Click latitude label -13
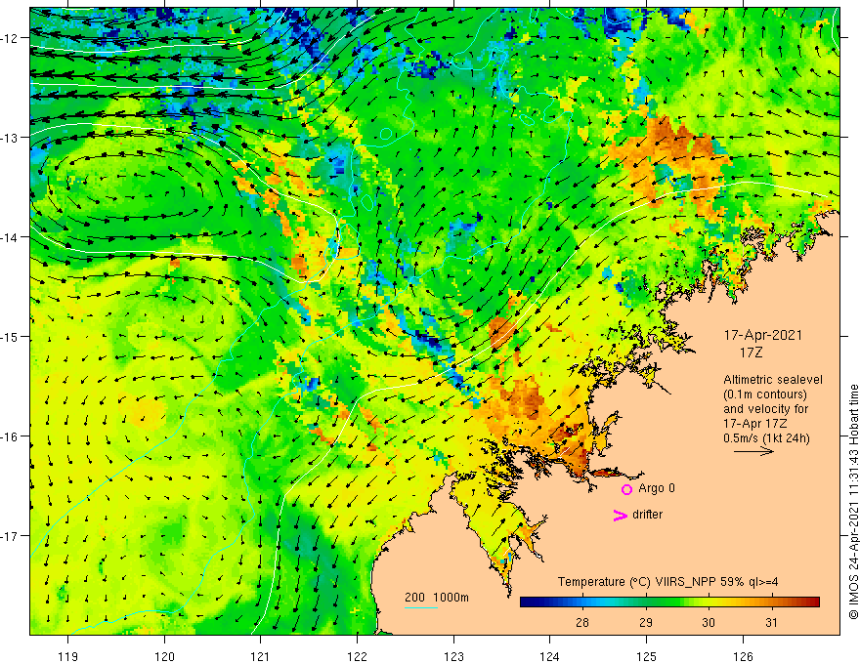The image size is (860, 664). tap(11, 138)
